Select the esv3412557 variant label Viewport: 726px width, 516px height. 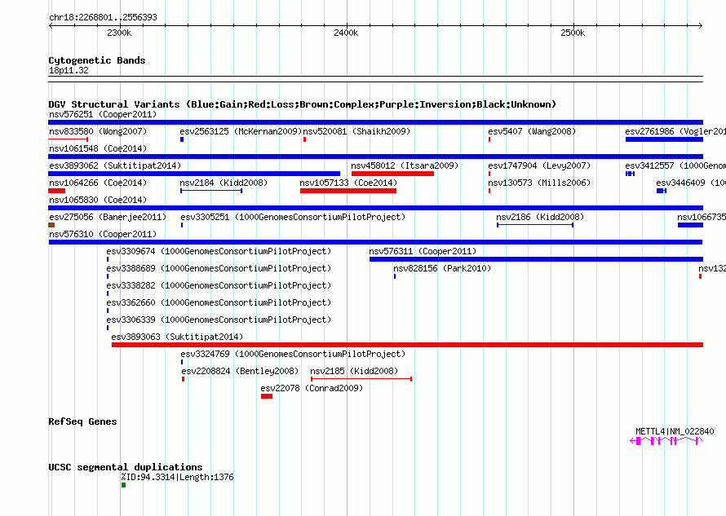coord(675,165)
